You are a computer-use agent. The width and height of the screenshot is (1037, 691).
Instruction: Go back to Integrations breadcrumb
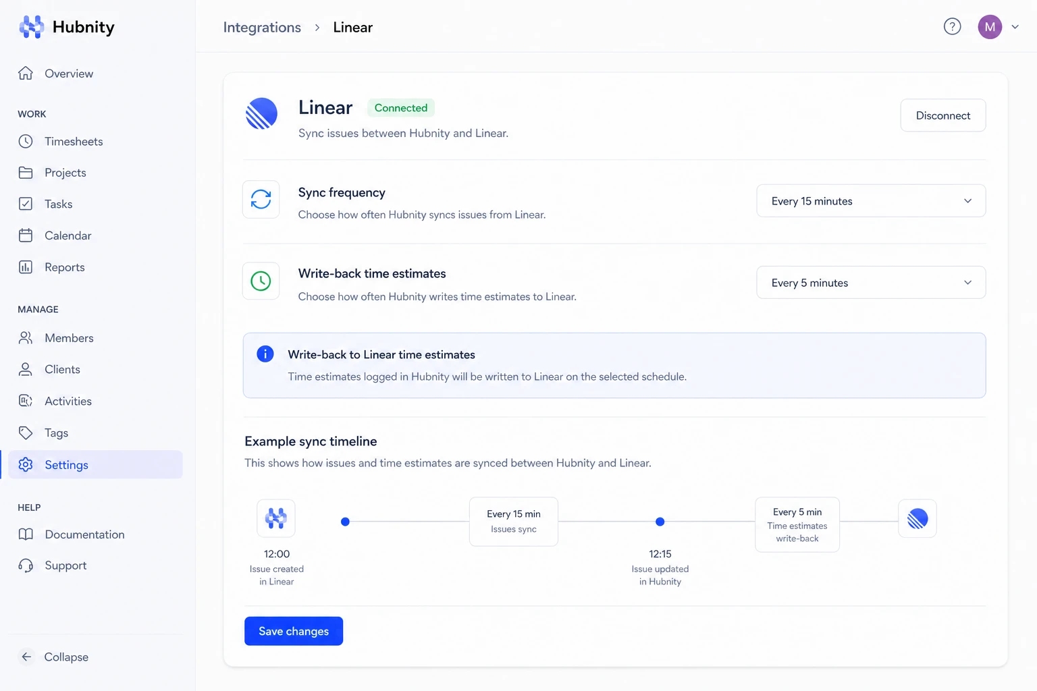[262, 27]
